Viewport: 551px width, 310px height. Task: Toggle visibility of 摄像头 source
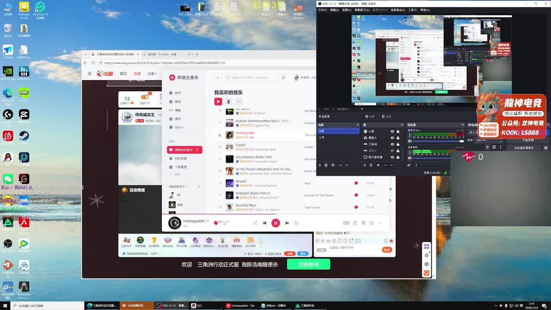[392, 138]
